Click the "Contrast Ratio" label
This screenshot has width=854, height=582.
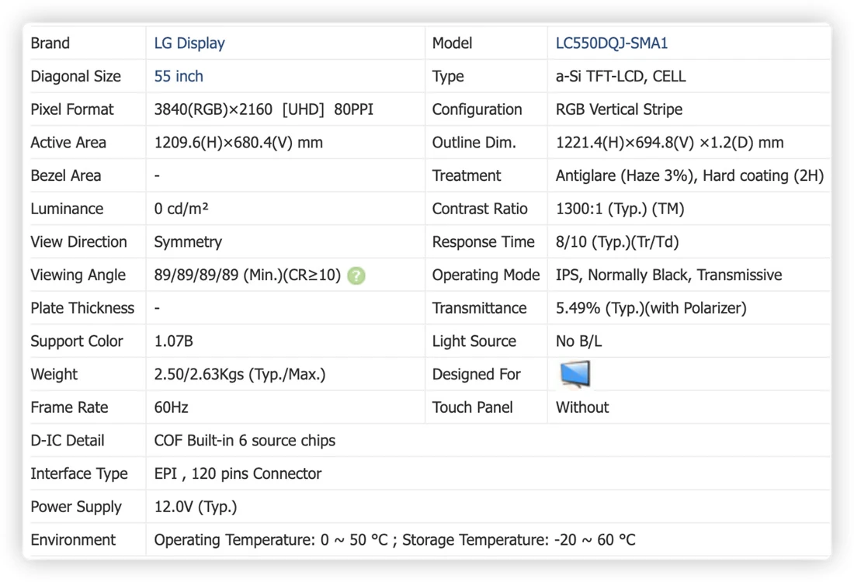[480, 209]
